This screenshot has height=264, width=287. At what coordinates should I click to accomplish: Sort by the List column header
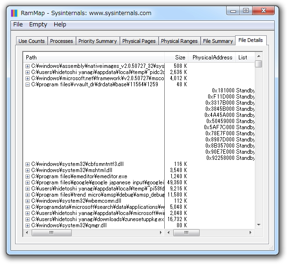245,58
